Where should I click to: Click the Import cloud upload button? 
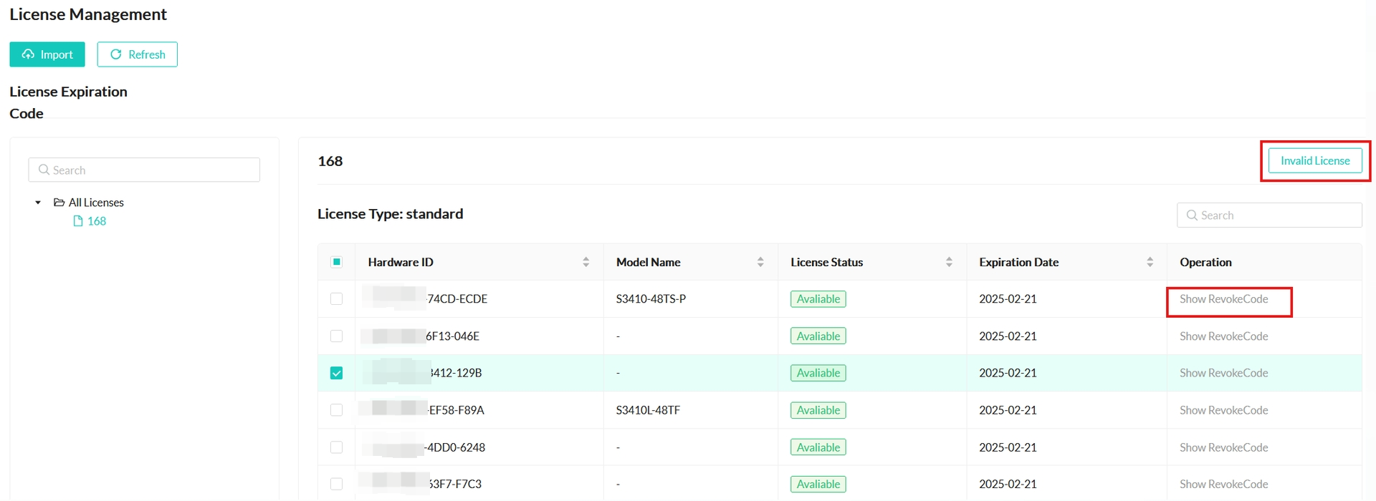[47, 54]
